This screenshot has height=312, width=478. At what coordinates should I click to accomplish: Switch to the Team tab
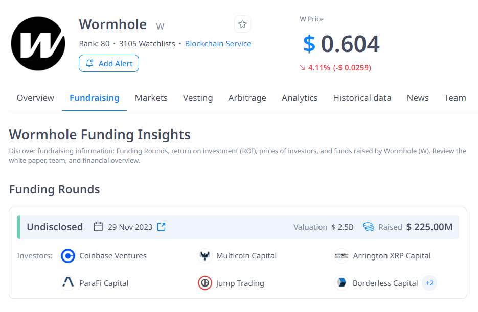(455, 98)
